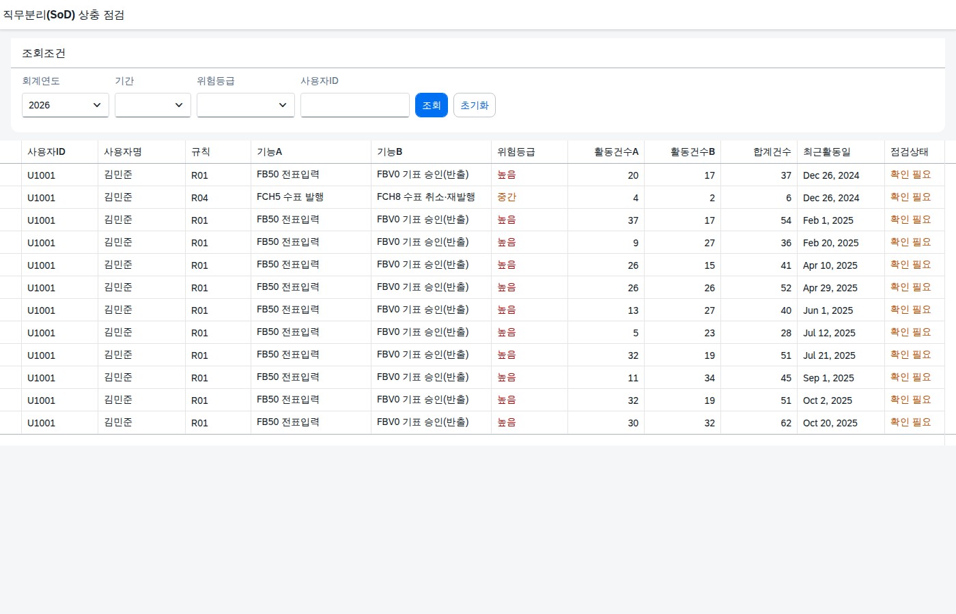Click total count 54 cell
Image resolution: width=956 pixels, height=614 pixels.
(759, 220)
